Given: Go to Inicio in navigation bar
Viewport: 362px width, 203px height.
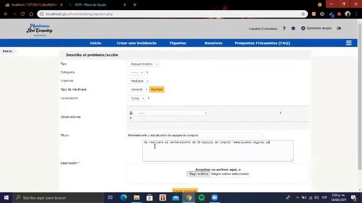Looking at the screenshot, I should [x=96, y=43].
